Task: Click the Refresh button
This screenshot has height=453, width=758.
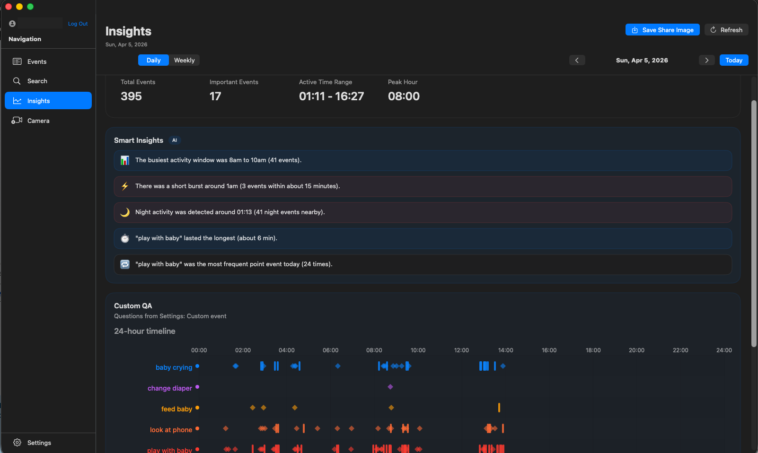Action: point(726,30)
